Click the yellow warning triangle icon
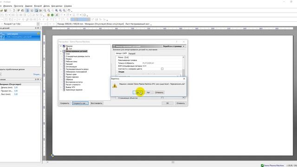 tap(115, 86)
